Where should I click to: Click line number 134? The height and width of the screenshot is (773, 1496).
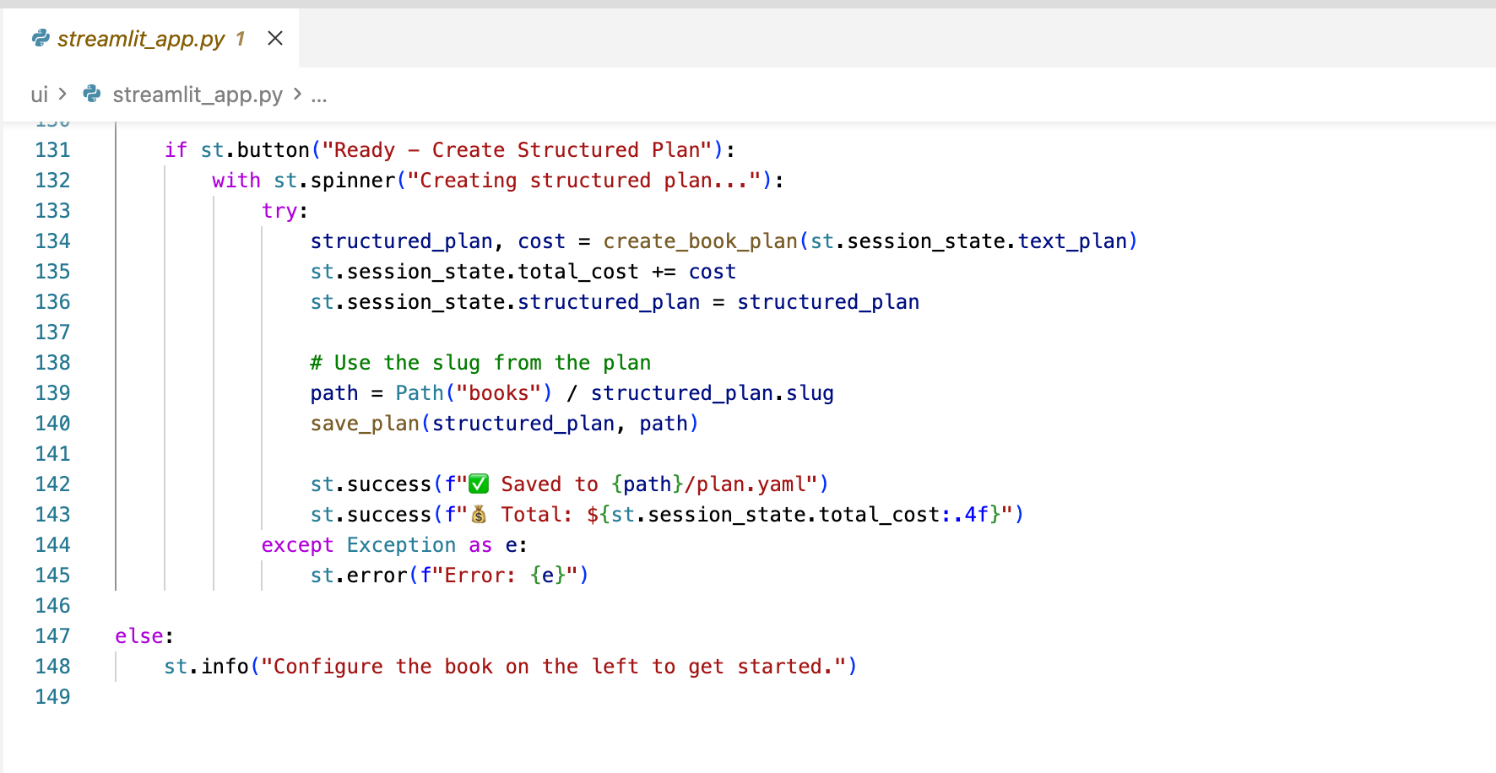point(52,241)
